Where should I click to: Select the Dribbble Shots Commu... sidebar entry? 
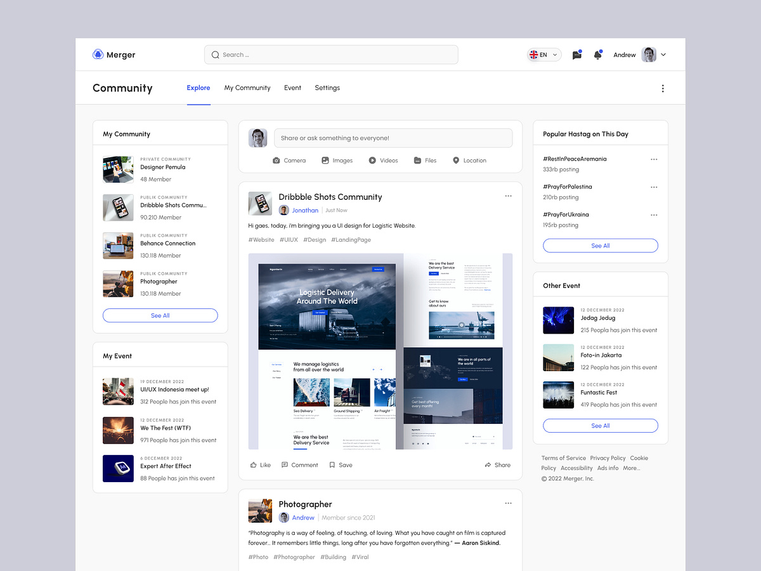(174, 206)
